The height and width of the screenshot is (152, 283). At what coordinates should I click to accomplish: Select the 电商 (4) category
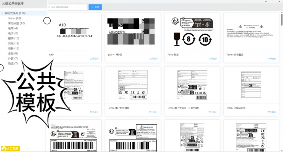tap(13, 28)
